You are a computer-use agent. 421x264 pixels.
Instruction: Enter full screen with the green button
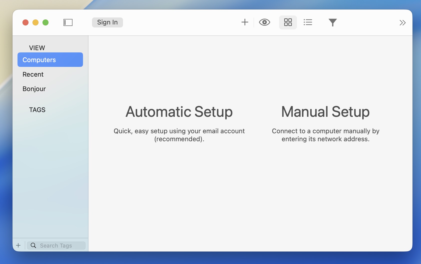[45, 22]
